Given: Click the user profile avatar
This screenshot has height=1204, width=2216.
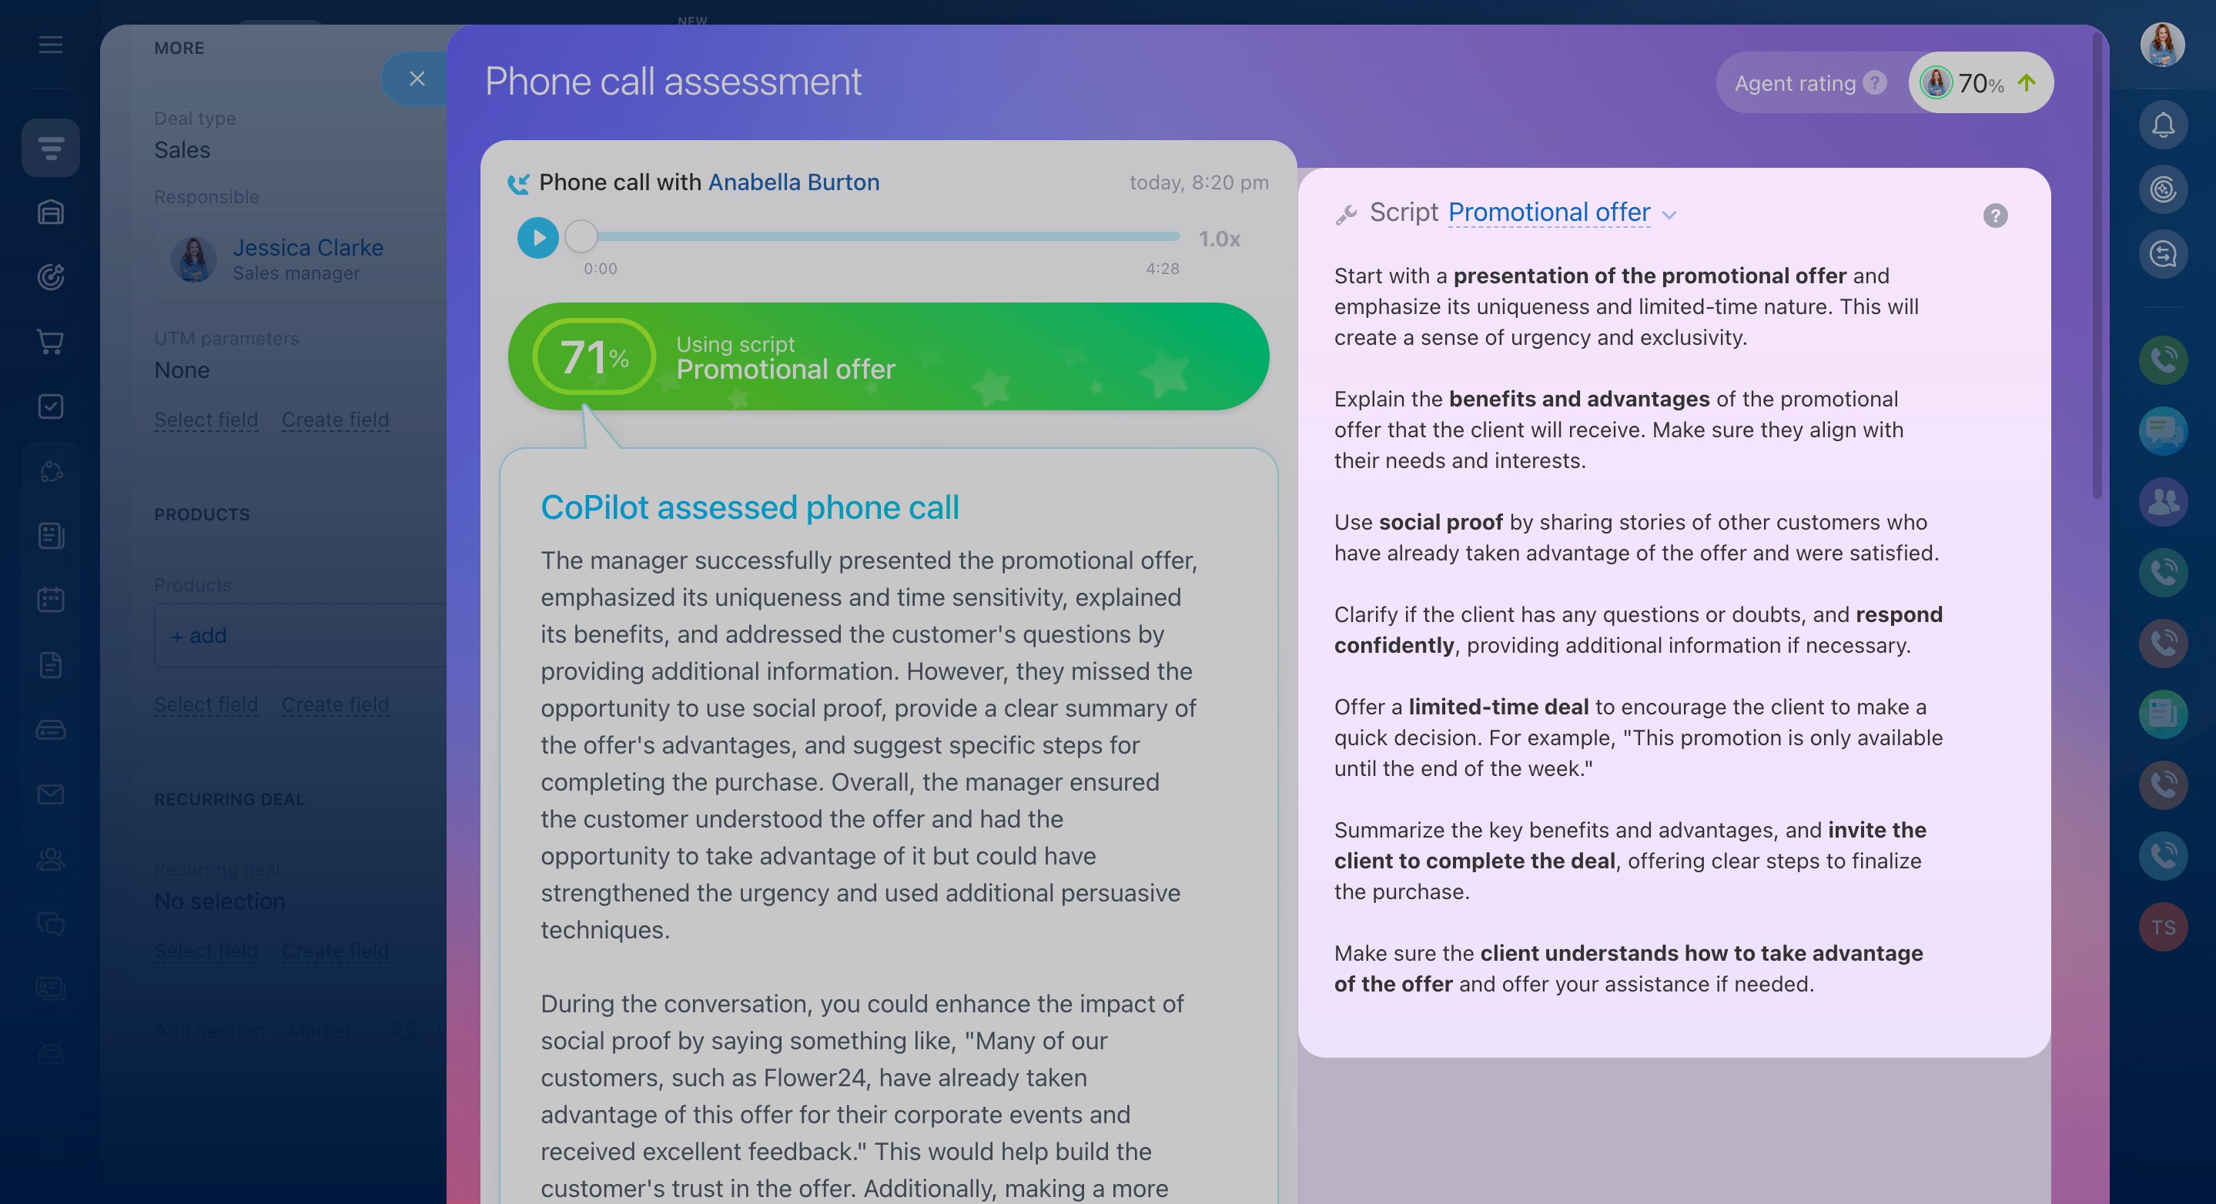Looking at the screenshot, I should tap(2162, 45).
